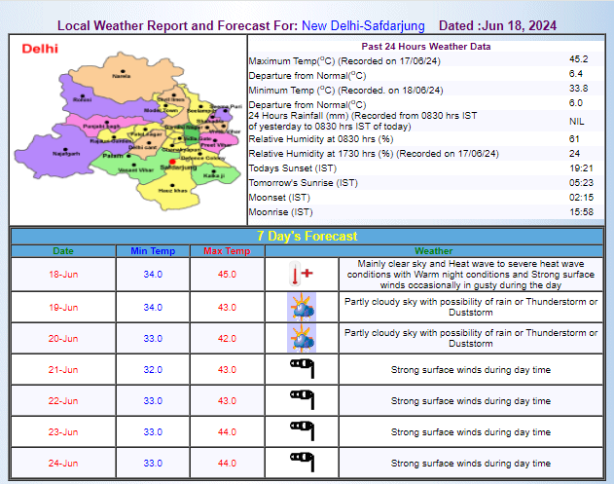Screen dimensions: 614x484
Task: Select the Rohini region on the map
Action: (x=83, y=99)
